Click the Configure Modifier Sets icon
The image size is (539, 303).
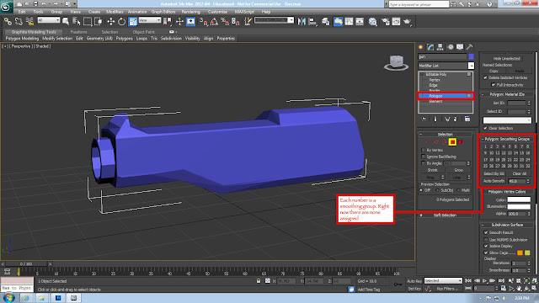click(x=467, y=120)
